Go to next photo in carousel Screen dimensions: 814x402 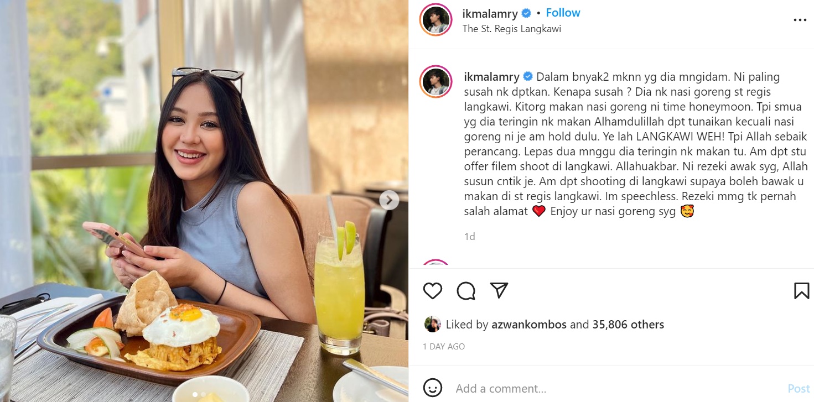point(389,200)
